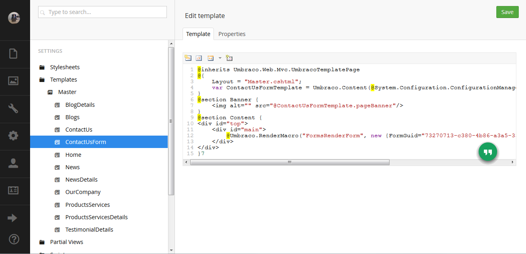526x254 pixels.
Task: Open the Home template
Action: 73,155
